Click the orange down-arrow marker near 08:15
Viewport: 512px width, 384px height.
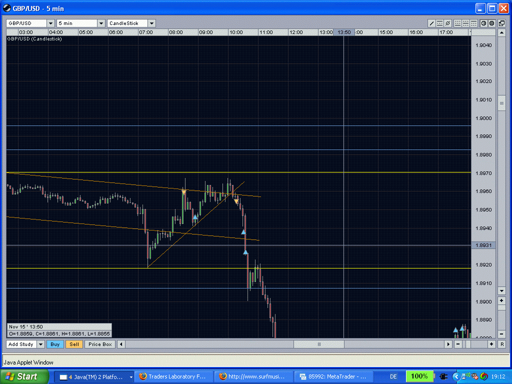184,192
